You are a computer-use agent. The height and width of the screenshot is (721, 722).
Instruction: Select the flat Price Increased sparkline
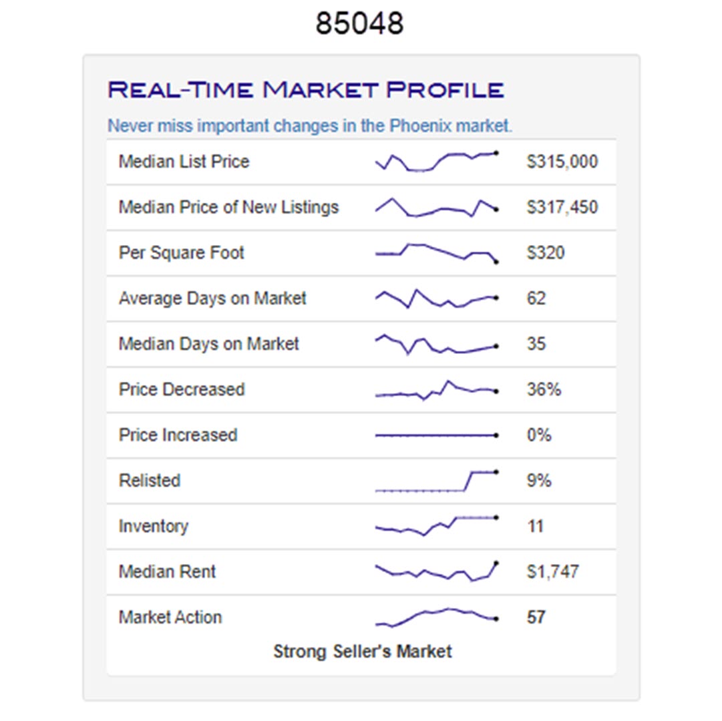436,435
